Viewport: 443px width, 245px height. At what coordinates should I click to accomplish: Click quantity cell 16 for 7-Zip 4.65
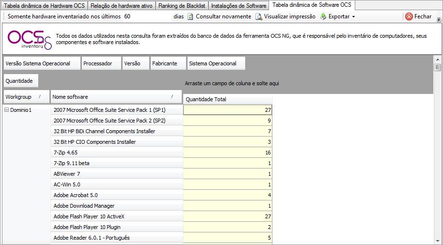pyautogui.click(x=227, y=153)
